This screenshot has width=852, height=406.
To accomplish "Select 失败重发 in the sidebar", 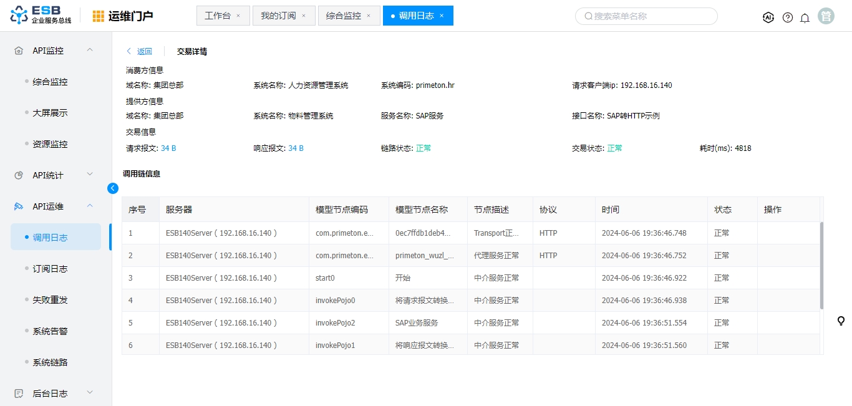I will (x=50, y=300).
